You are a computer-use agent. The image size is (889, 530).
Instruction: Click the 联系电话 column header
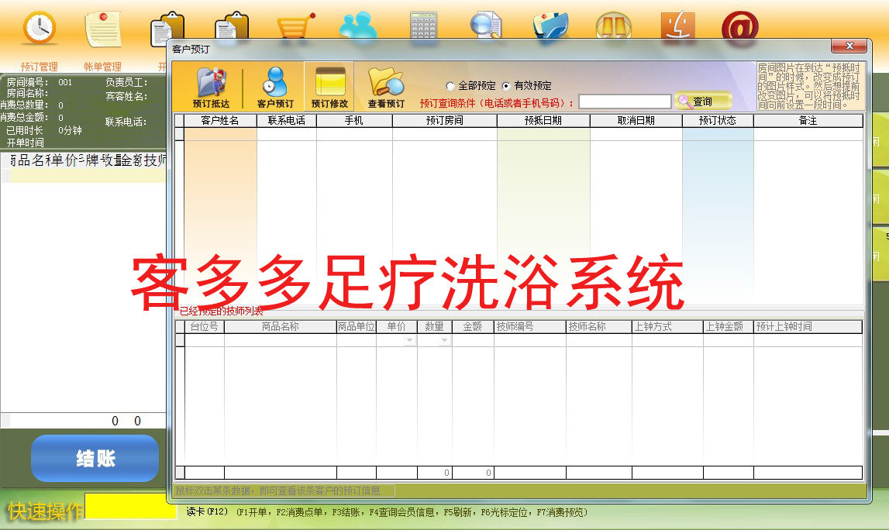coord(286,121)
